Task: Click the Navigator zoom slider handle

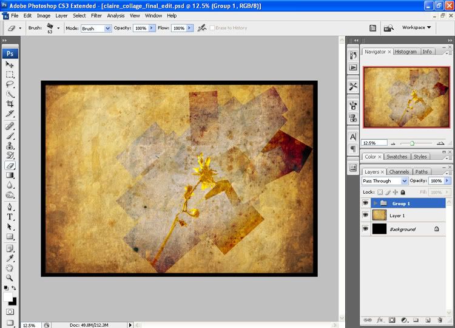Action: pos(412,143)
